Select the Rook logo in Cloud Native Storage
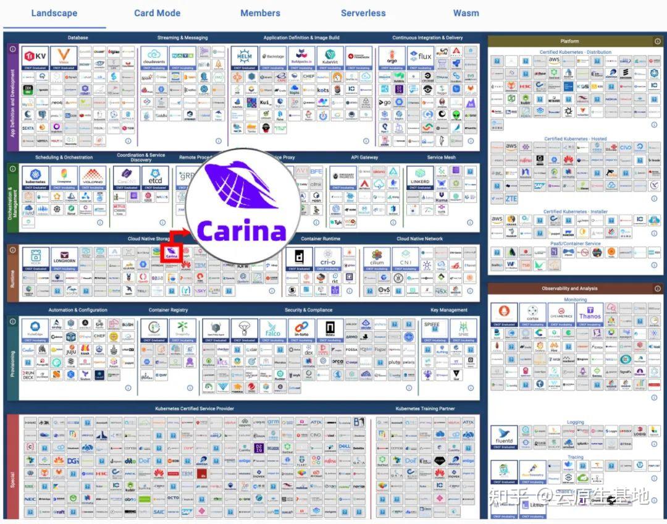The height and width of the screenshot is (524, 667). pyautogui.click(x=36, y=258)
